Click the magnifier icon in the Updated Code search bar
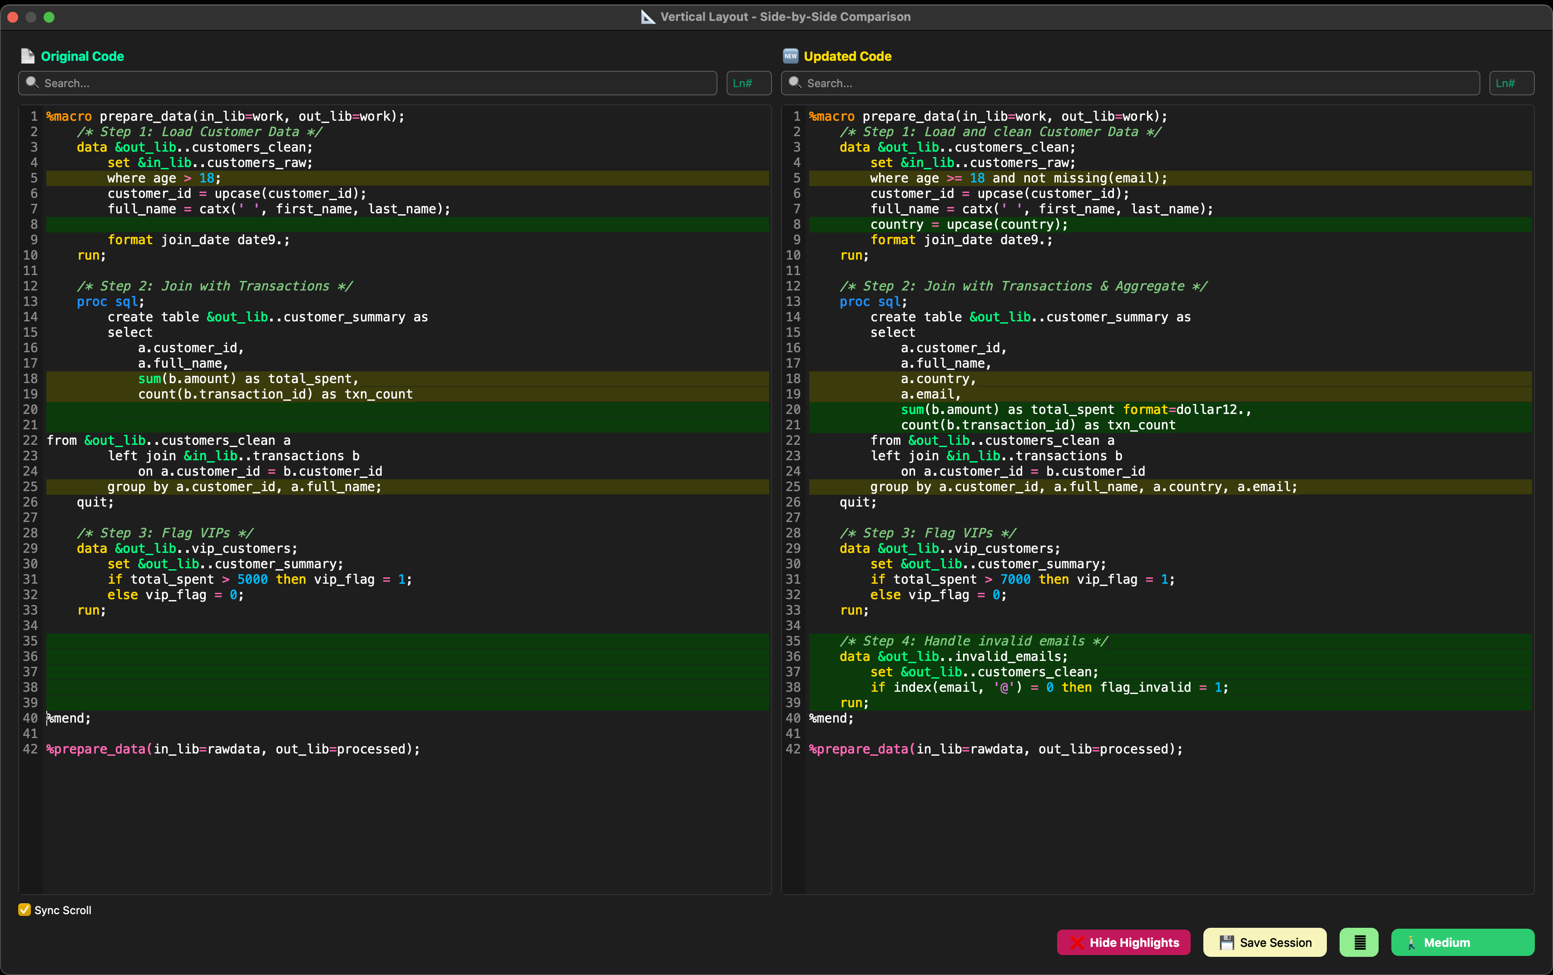The image size is (1553, 975). coord(795,83)
